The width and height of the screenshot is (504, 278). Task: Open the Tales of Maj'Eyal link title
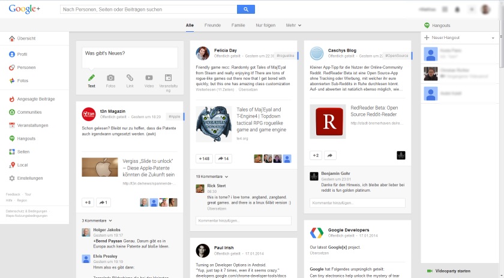(262, 120)
